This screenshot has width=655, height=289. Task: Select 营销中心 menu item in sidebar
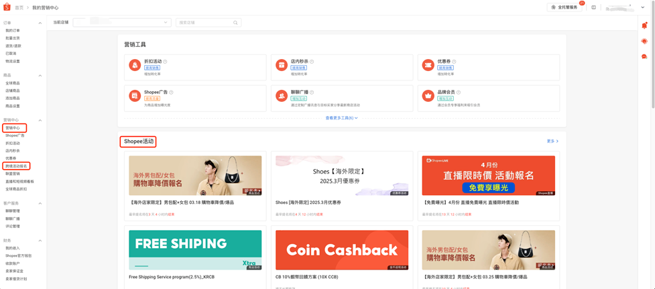coord(13,128)
